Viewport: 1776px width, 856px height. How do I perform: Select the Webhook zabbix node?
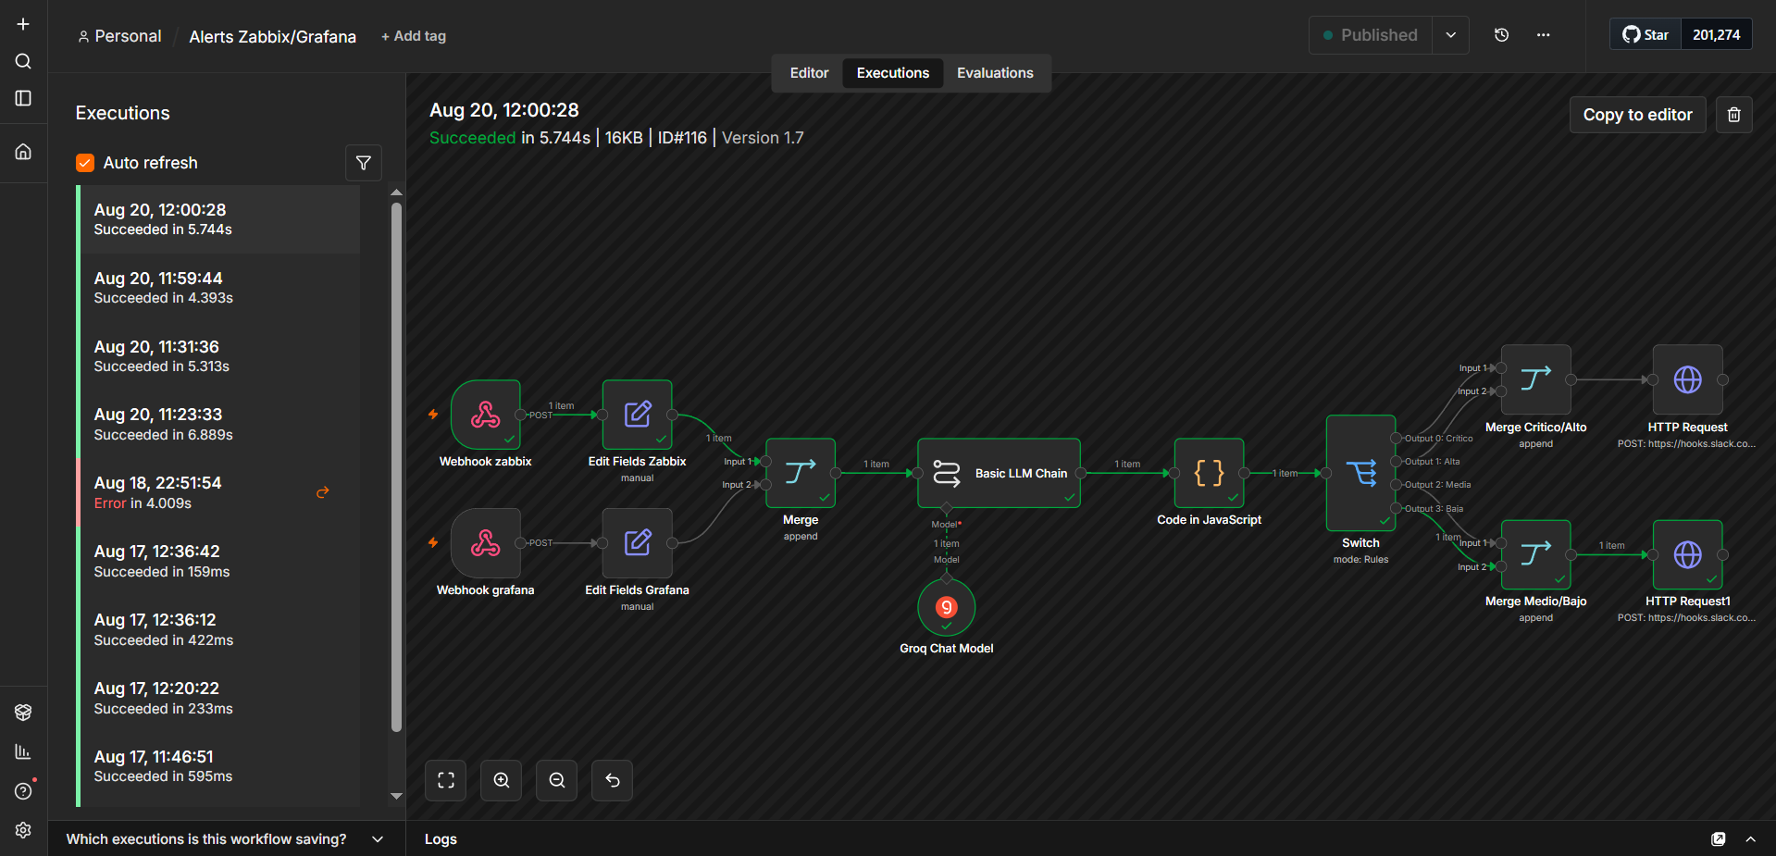(485, 415)
